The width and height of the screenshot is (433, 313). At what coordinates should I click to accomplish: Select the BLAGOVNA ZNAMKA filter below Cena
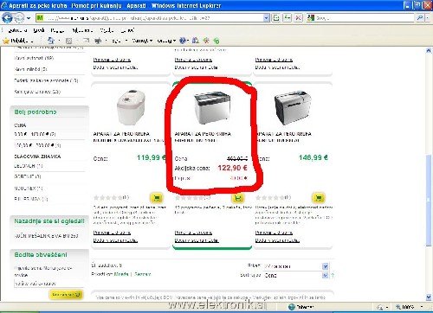coord(37,156)
